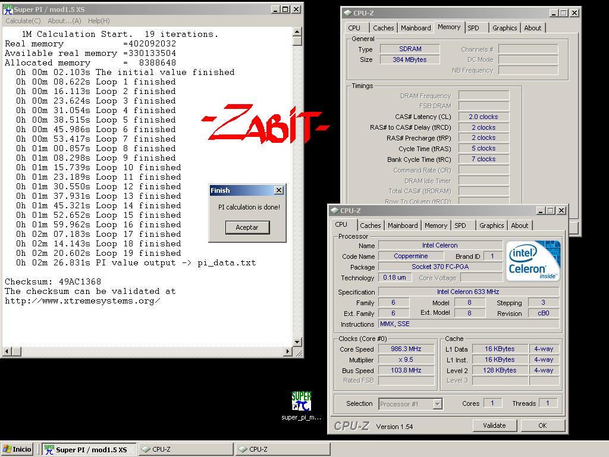Screen dimensions: 609x457
Task: Click the Instructions field MMX, SSE
Action: 469,324
